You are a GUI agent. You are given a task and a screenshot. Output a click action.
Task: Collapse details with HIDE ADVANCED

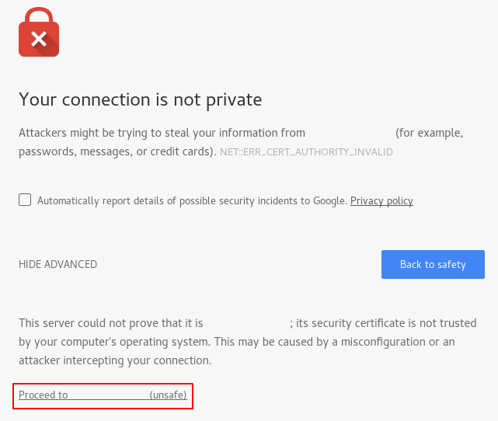click(57, 264)
